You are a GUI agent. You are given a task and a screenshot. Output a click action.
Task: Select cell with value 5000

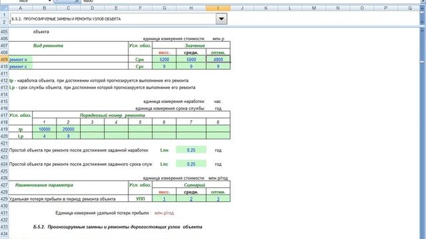tap(191, 59)
